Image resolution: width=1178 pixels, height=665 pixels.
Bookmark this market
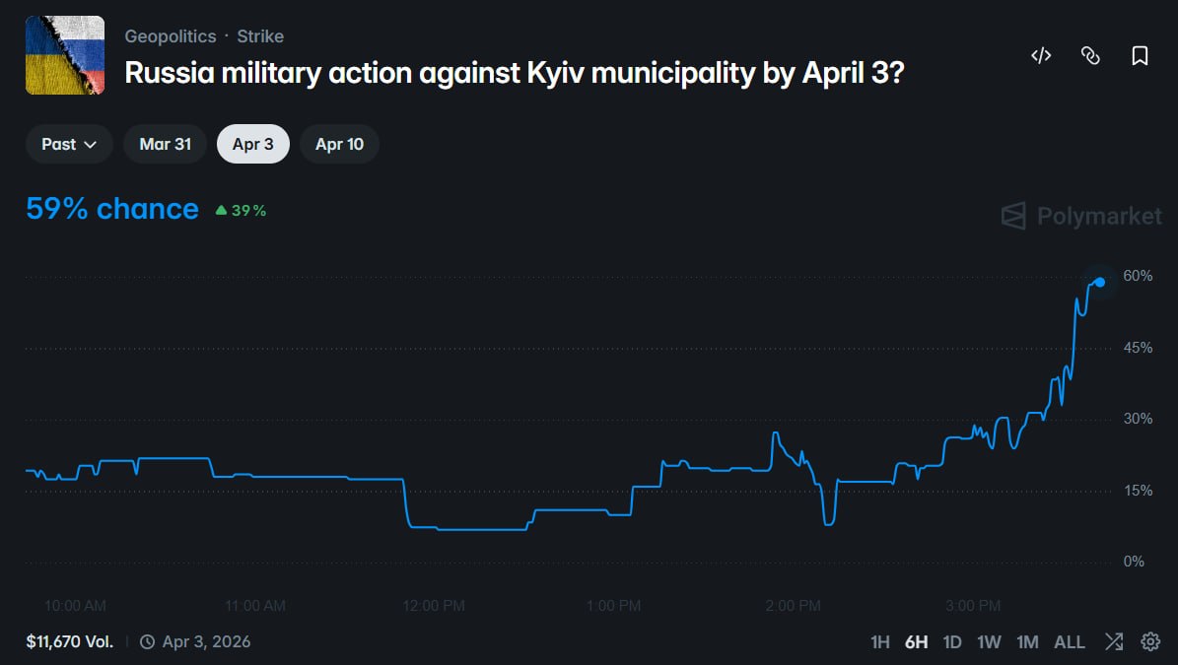[x=1140, y=56]
